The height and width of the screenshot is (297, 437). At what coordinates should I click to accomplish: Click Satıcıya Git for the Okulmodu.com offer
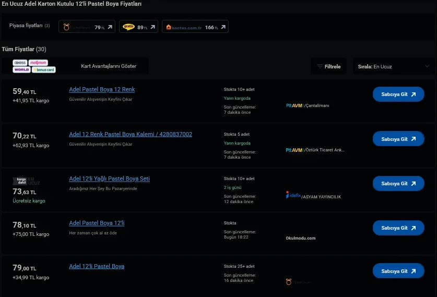[x=398, y=228]
